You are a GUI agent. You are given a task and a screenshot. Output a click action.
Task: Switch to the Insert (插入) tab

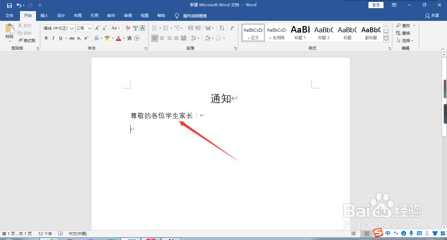(44, 16)
